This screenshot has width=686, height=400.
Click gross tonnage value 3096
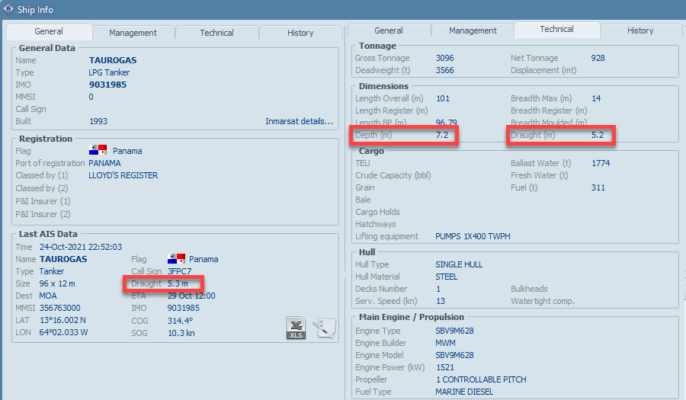pyautogui.click(x=445, y=58)
